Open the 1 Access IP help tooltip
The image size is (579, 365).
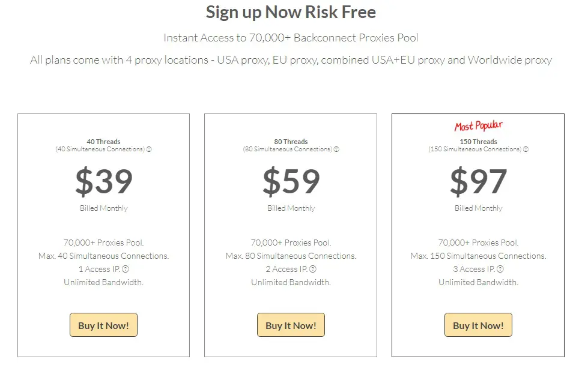(126, 269)
